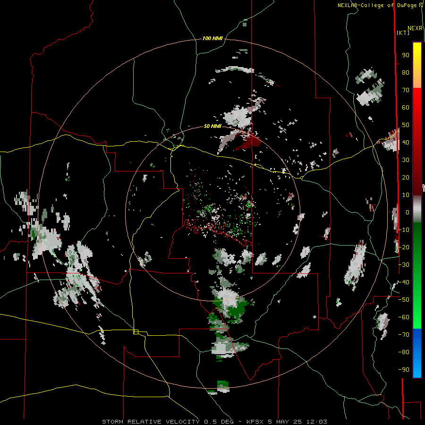Pick the blue bottom band of color scale
This screenshot has height=425, width=425.
(417, 353)
